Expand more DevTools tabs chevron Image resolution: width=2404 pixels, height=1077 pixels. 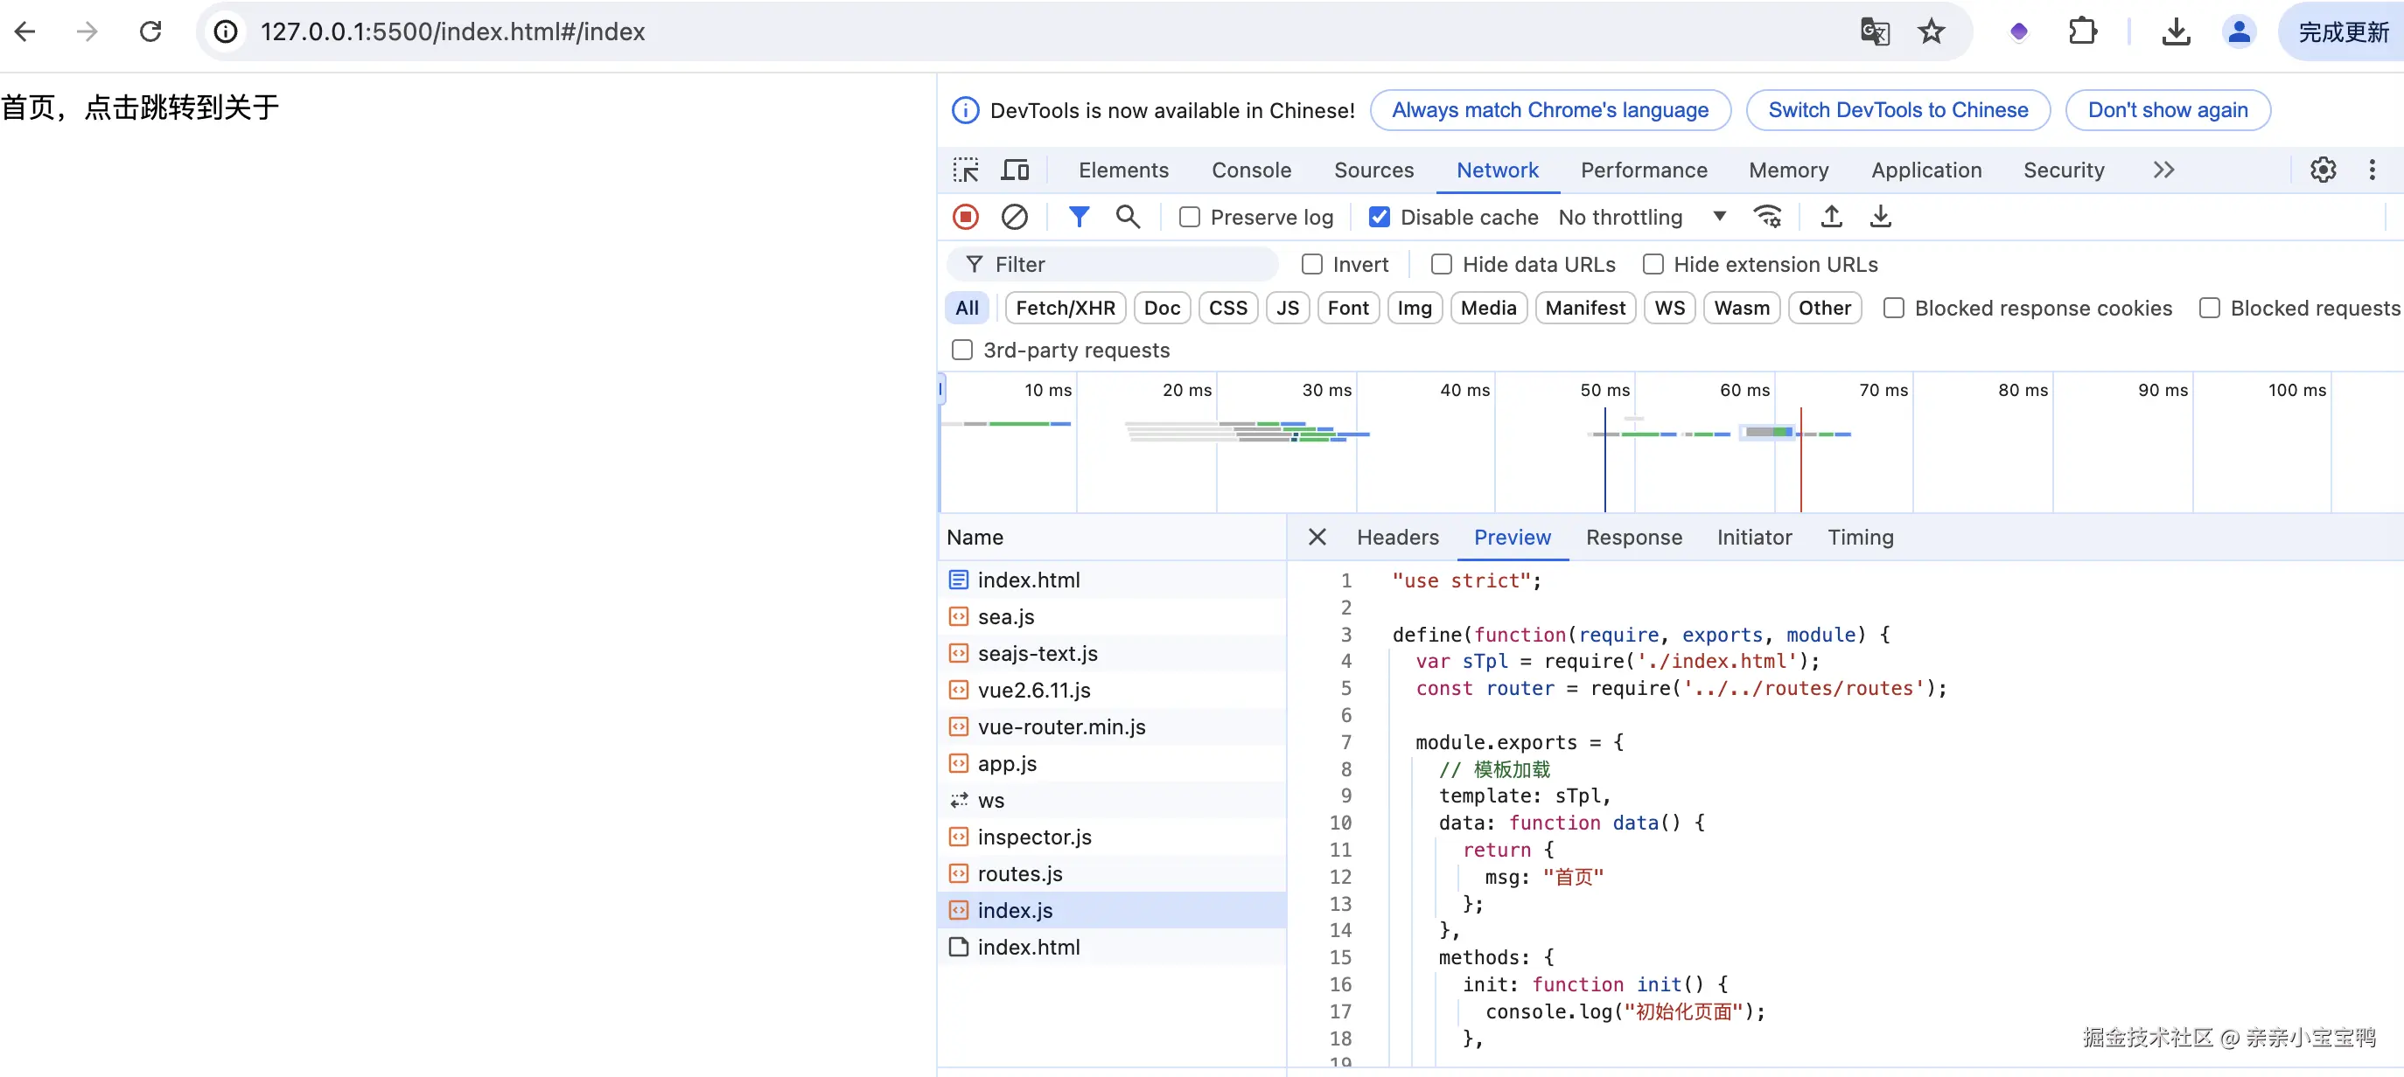click(x=2163, y=170)
